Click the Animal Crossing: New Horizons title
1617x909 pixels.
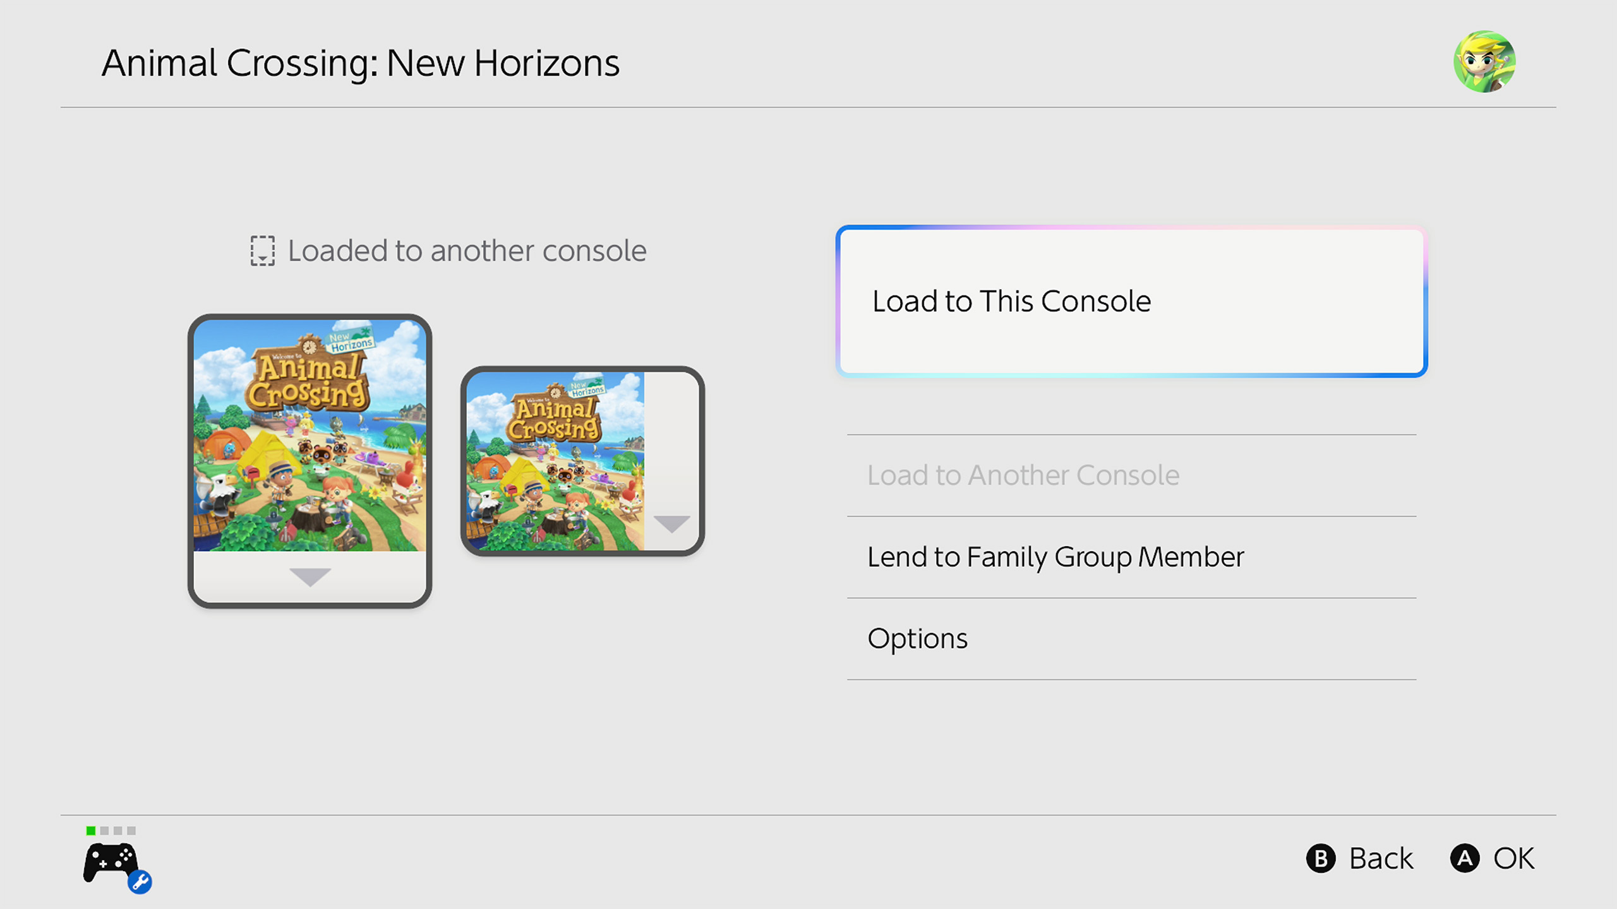(361, 63)
